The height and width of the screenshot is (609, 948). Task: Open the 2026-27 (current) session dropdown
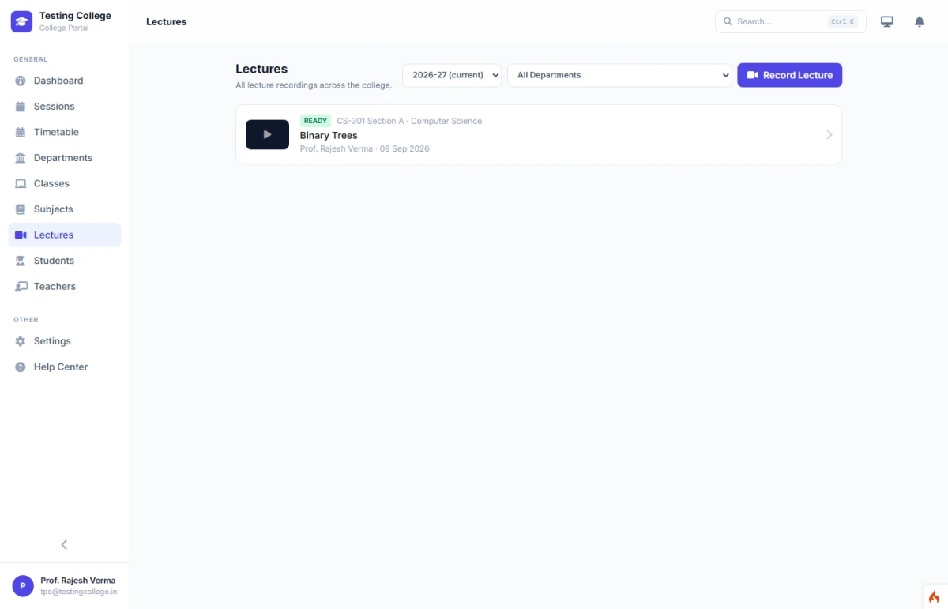coord(452,75)
